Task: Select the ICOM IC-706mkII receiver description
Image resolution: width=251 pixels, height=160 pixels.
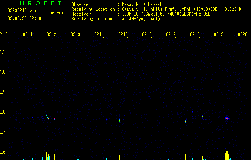Action: click(166, 14)
